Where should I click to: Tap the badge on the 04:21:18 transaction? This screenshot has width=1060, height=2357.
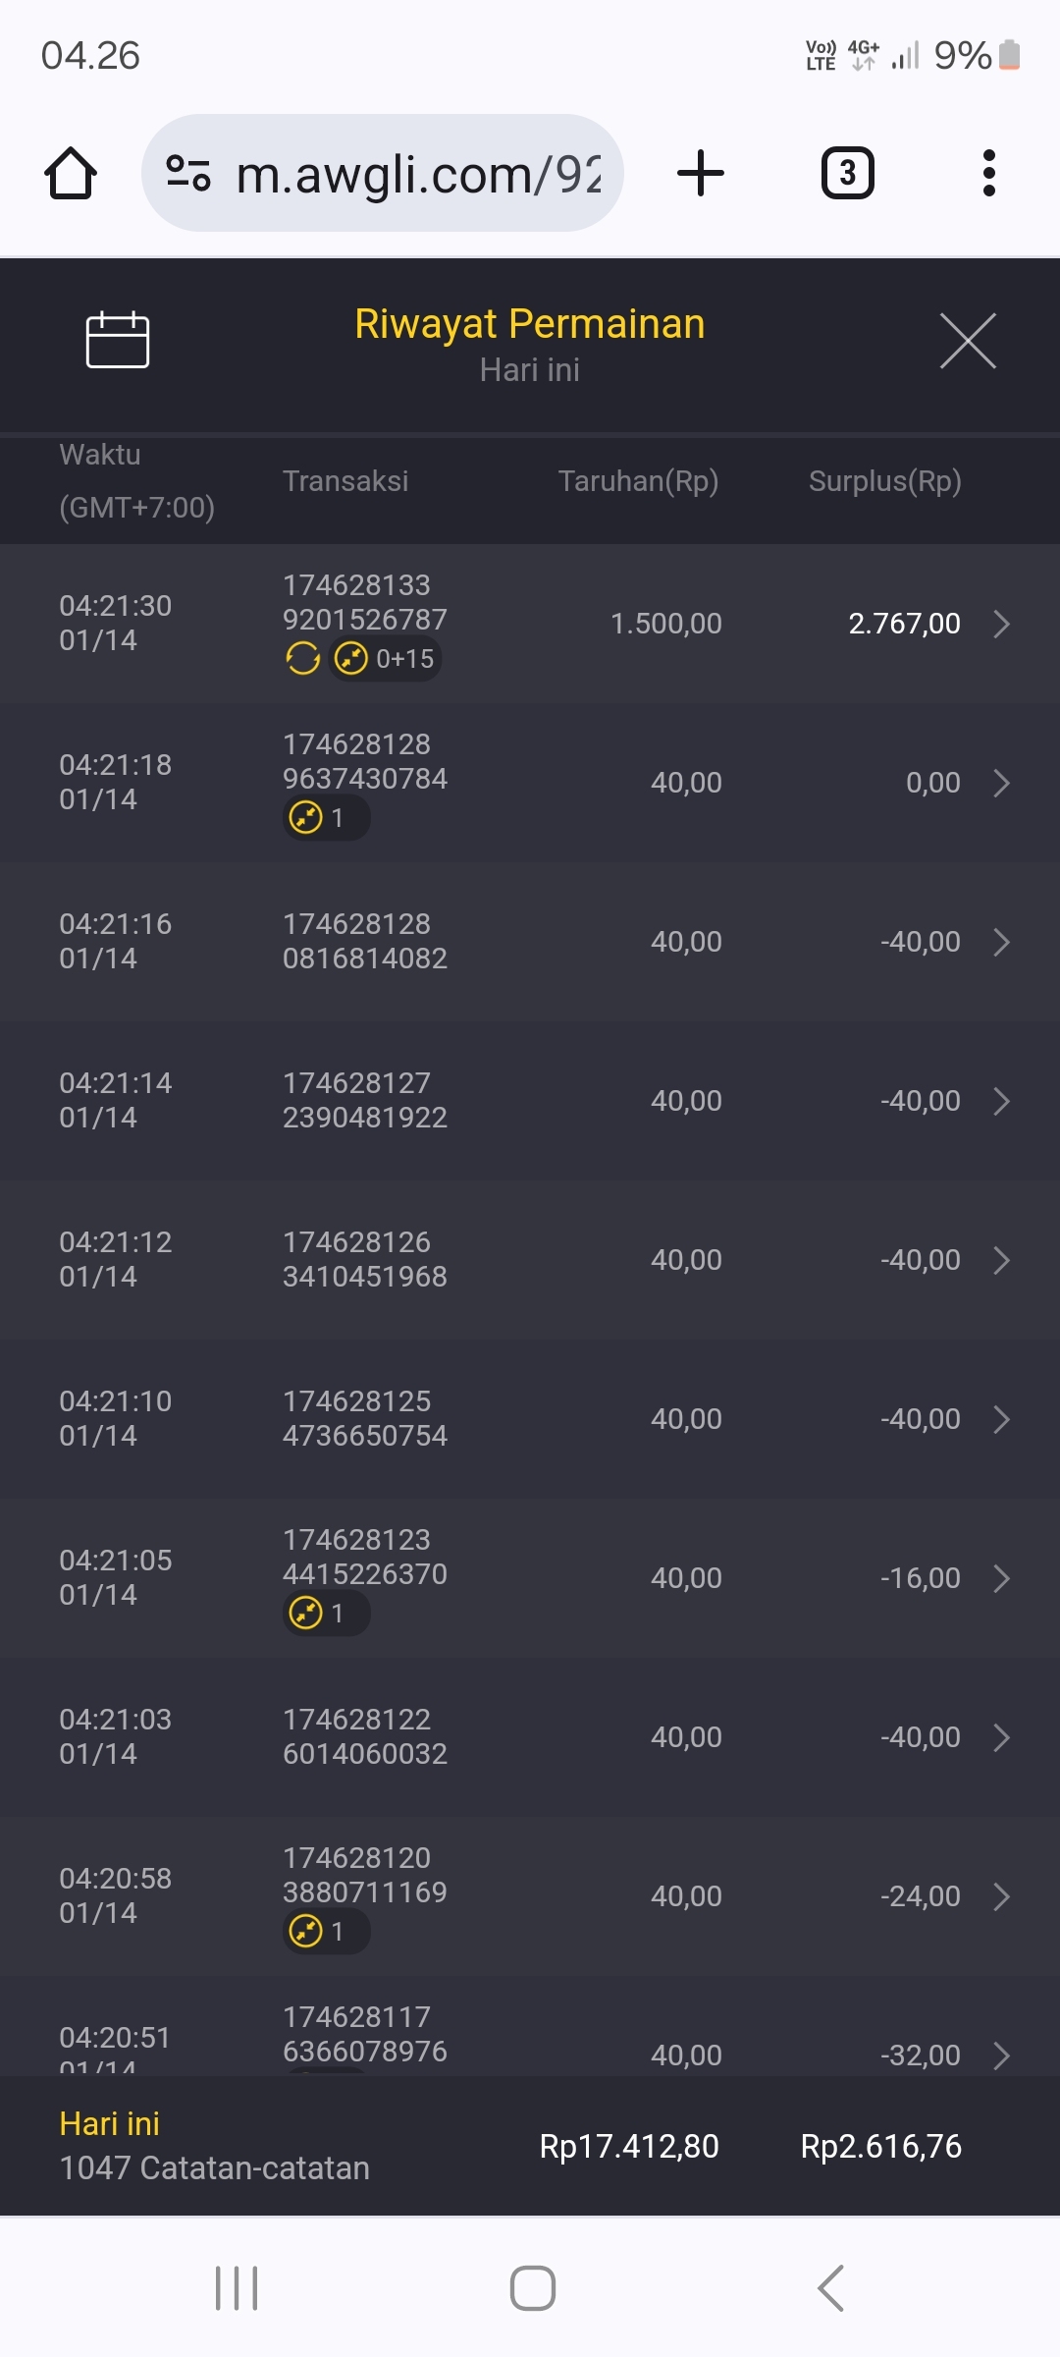click(326, 817)
